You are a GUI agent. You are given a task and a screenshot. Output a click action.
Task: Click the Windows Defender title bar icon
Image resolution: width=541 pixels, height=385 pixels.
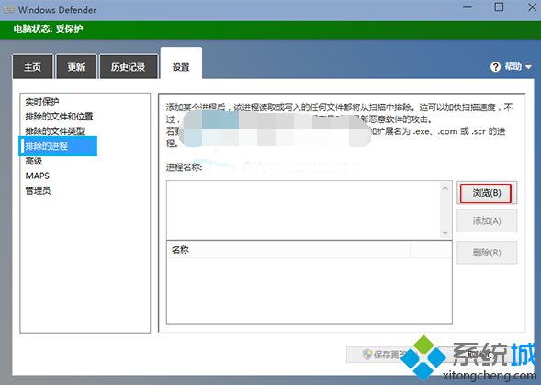9,10
